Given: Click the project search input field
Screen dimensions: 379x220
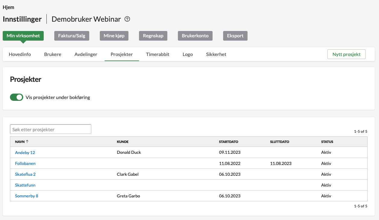Looking at the screenshot, I should (50, 129).
